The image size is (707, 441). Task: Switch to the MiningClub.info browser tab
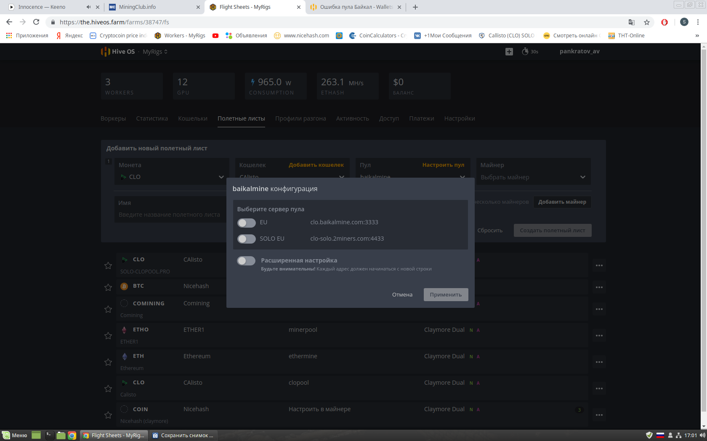(x=154, y=7)
